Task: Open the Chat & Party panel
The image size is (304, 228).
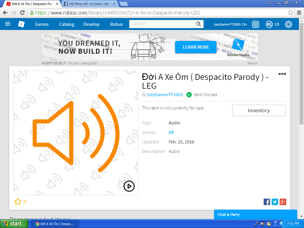Action: click(x=255, y=214)
